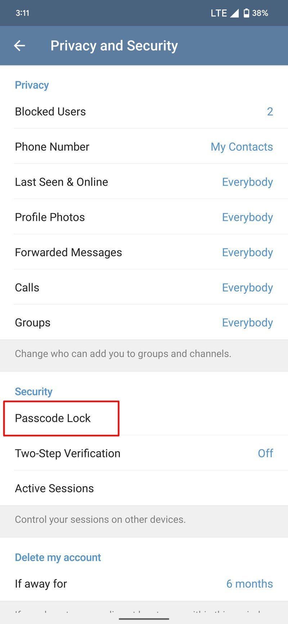Change who can add you to Groups

[x=247, y=322]
